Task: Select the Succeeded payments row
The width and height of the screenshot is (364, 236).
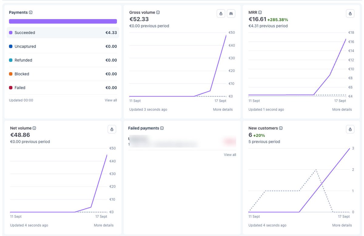Action: (63, 32)
